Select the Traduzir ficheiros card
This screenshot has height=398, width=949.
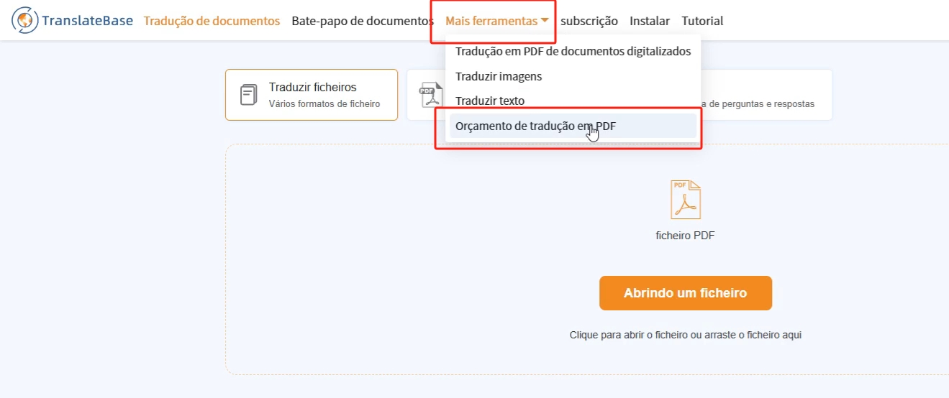point(312,95)
